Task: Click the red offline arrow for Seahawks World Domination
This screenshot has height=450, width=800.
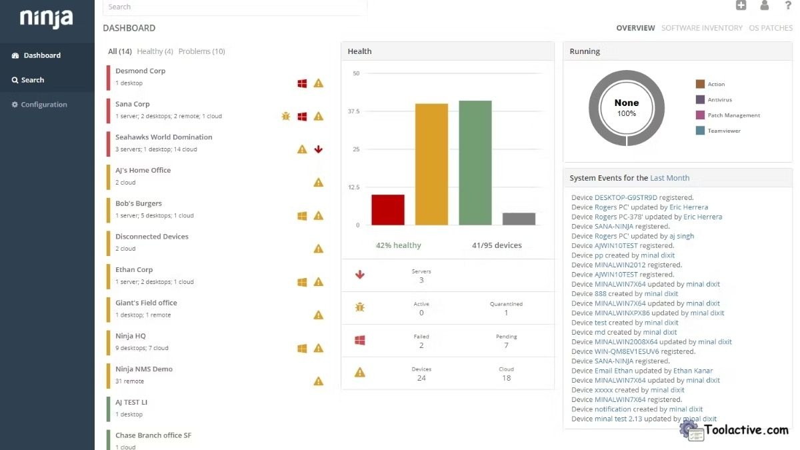Action: pyautogui.click(x=319, y=149)
